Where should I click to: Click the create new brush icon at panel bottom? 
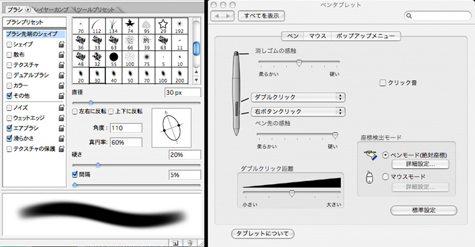point(175,242)
